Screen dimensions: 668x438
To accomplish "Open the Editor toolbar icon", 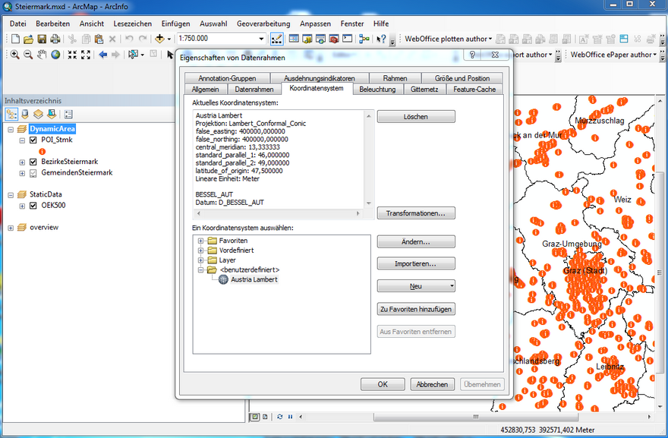I will tap(277, 39).
